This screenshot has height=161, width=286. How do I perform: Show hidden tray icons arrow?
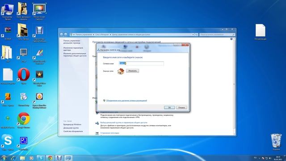[259, 158]
